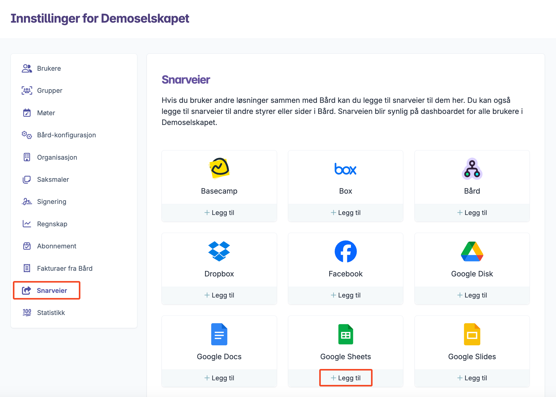
Task: Click the Basecamp card title text
Action: [219, 191]
